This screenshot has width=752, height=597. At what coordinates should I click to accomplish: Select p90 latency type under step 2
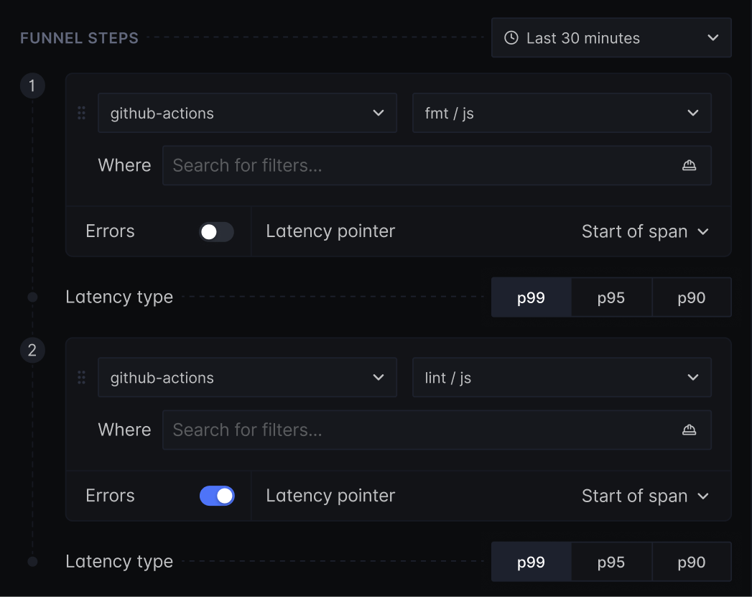click(691, 562)
